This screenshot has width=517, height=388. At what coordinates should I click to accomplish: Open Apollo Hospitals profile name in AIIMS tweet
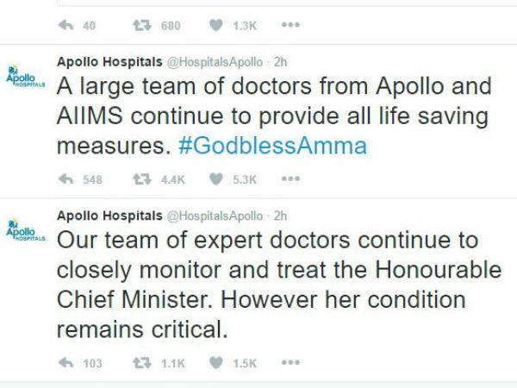pos(109,62)
